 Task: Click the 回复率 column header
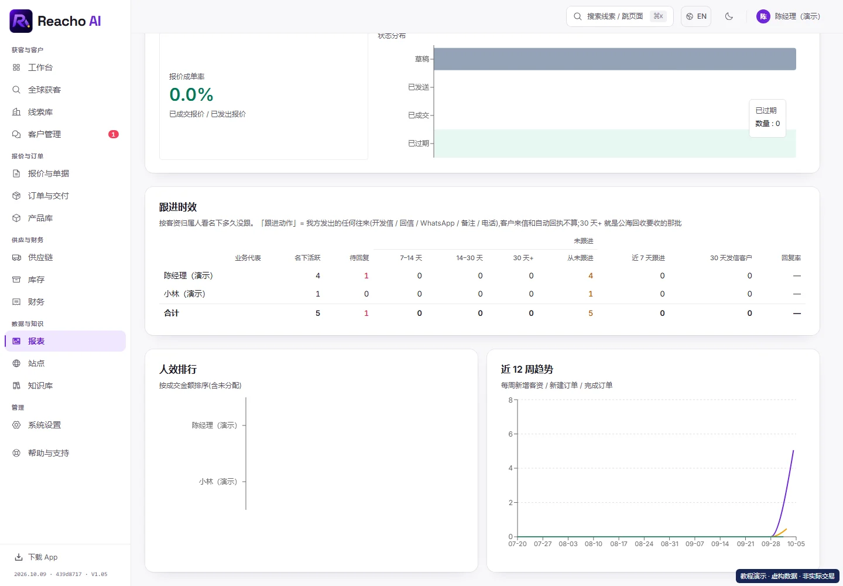[x=791, y=258]
